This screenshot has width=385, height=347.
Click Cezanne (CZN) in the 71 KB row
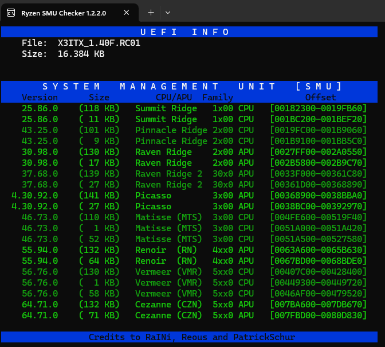tap(168, 315)
